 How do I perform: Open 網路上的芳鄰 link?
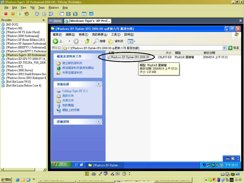point(71,110)
